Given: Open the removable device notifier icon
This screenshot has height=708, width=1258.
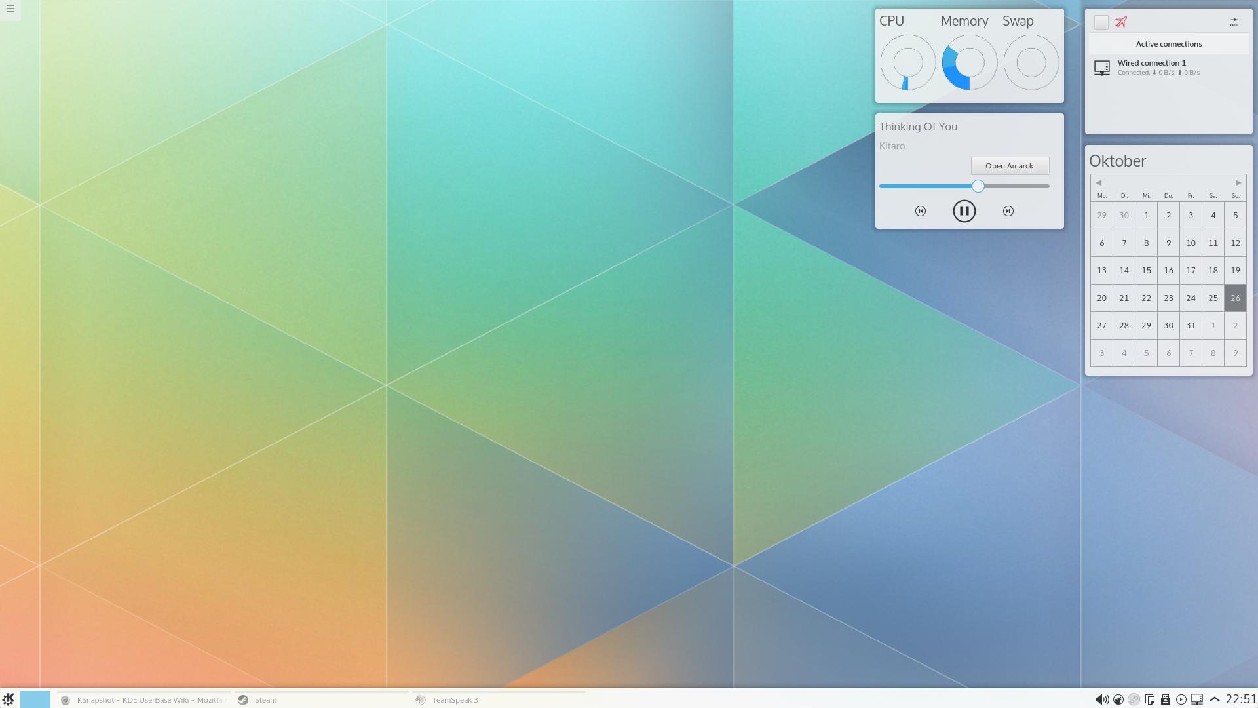Looking at the screenshot, I should (1166, 699).
